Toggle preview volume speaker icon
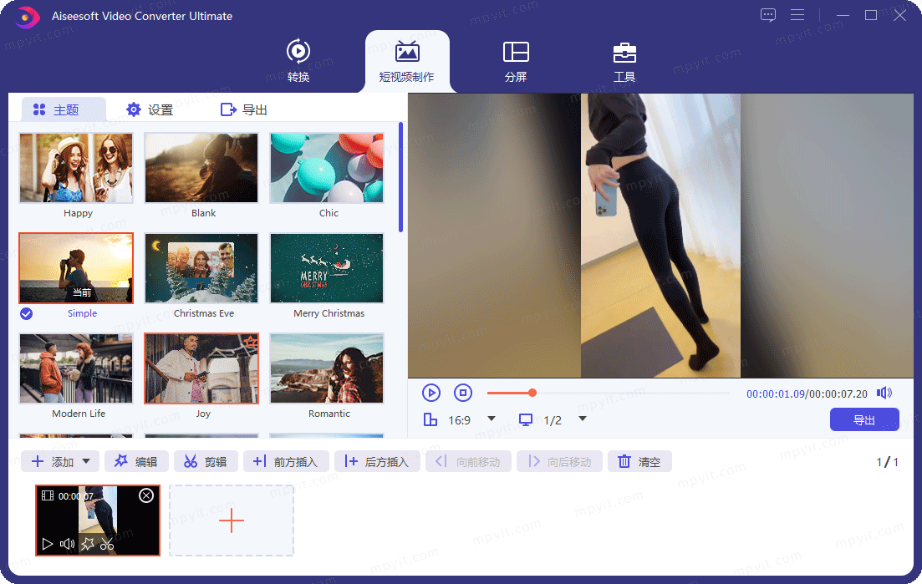 (884, 393)
